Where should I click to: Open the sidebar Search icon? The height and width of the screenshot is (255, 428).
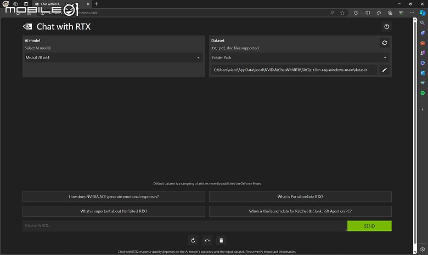[423, 23]
